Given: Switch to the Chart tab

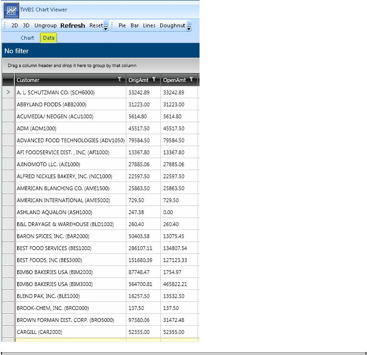Looking at the screenshot, I should click(x=27, y=38).
